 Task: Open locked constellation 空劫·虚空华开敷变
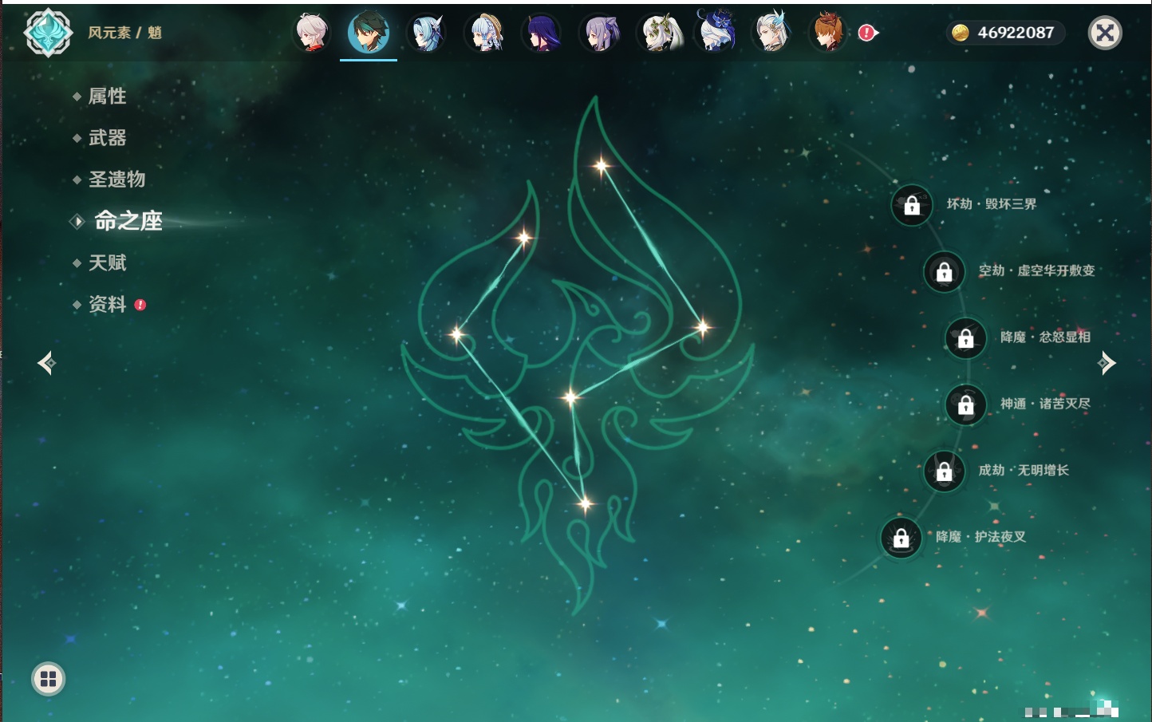coord(945,271)
